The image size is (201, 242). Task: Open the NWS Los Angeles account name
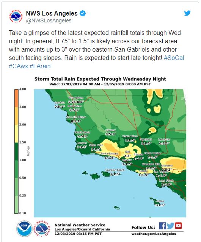coord(52,13)
